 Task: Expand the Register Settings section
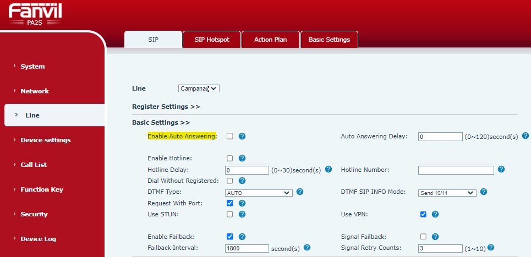[x=166, y=107]
